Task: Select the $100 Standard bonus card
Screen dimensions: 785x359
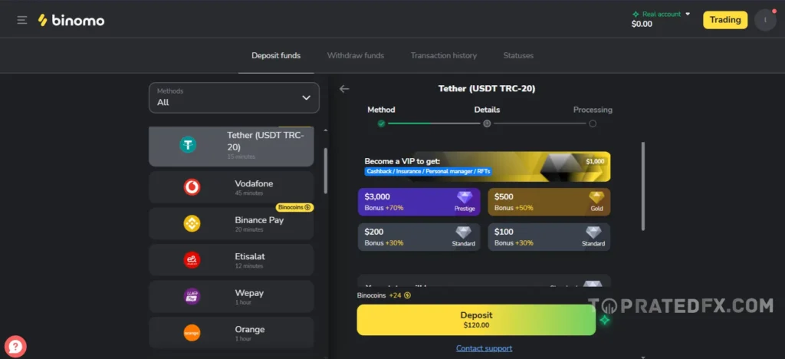Action: point(549,237)
